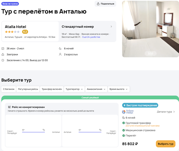Click the guests icon beside 2 взрослых
Viewport: 179px width, 151px height.
pos(61,55)
